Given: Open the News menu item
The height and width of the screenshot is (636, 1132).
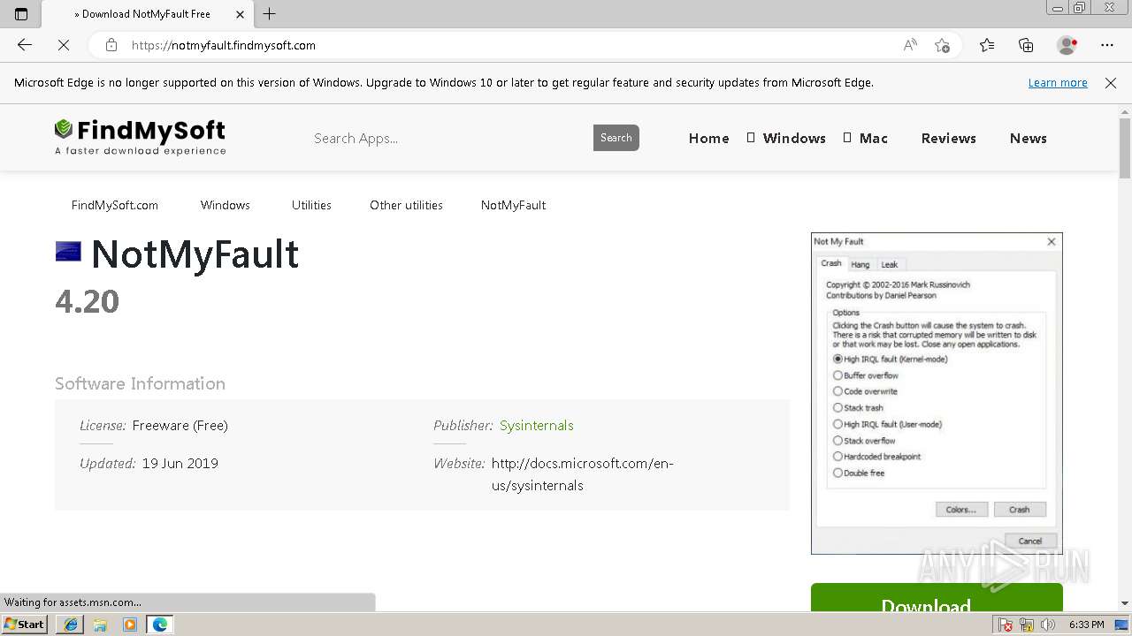Looking at the screenshot, I should coord(1029,138).
